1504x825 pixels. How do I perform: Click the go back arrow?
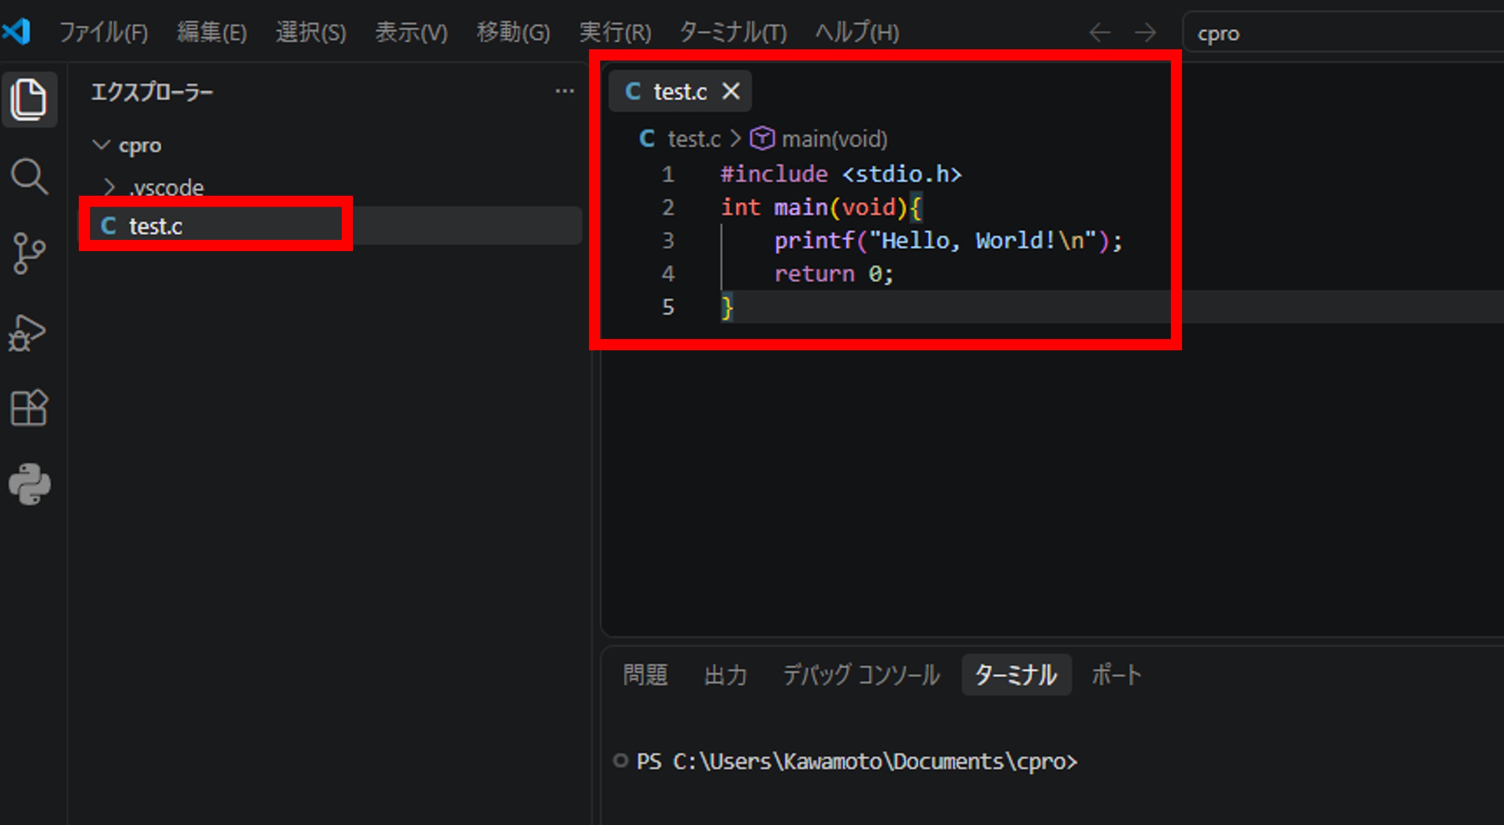(1100, 33)
